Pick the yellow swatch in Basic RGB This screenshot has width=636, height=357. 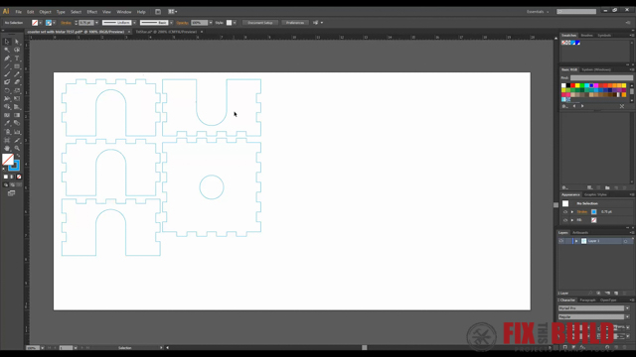coord(577,85)
